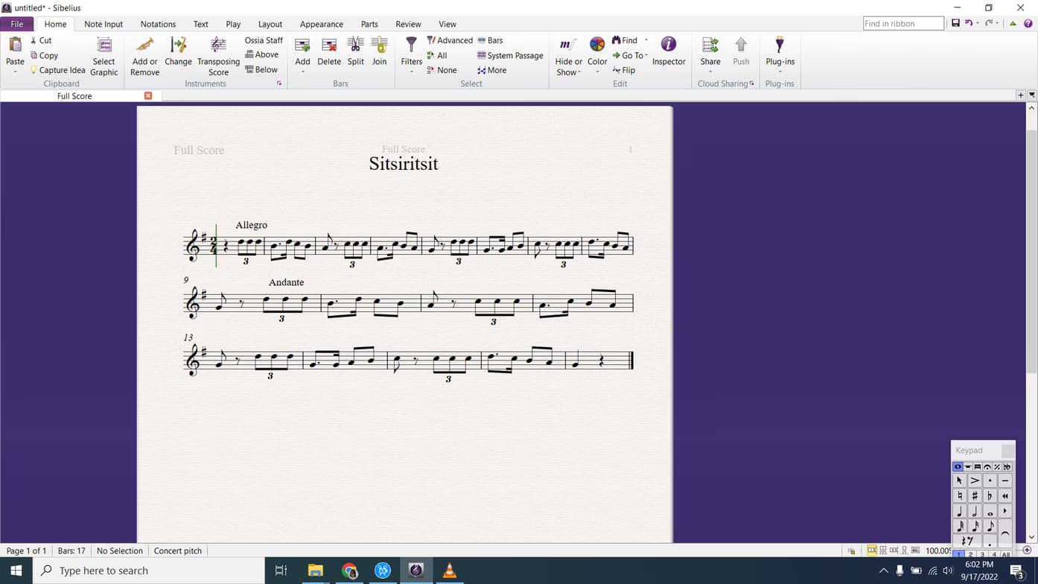1038x584 pixels.
Task: Select the sharp sign on the Keypad
Action: pos(975,495)
